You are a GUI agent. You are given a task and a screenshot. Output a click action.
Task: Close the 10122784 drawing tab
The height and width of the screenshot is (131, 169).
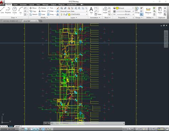(36, 21)
